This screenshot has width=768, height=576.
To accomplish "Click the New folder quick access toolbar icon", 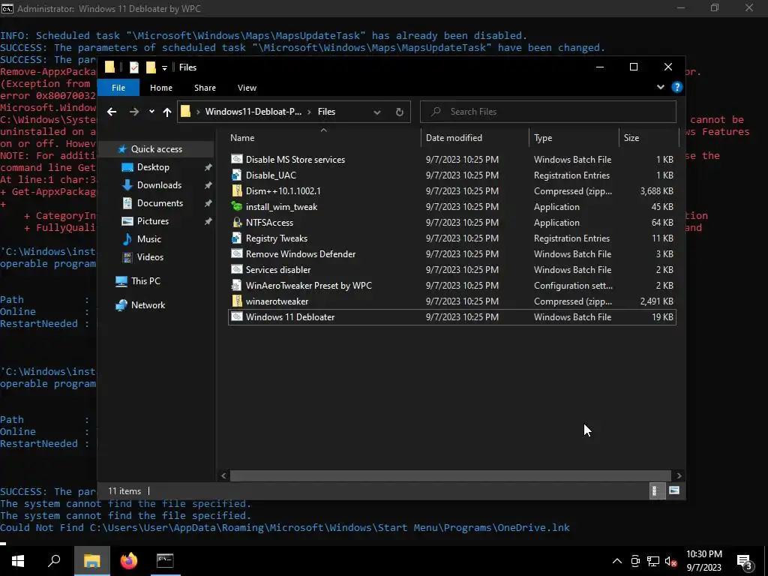I will (x=151, y=67).
